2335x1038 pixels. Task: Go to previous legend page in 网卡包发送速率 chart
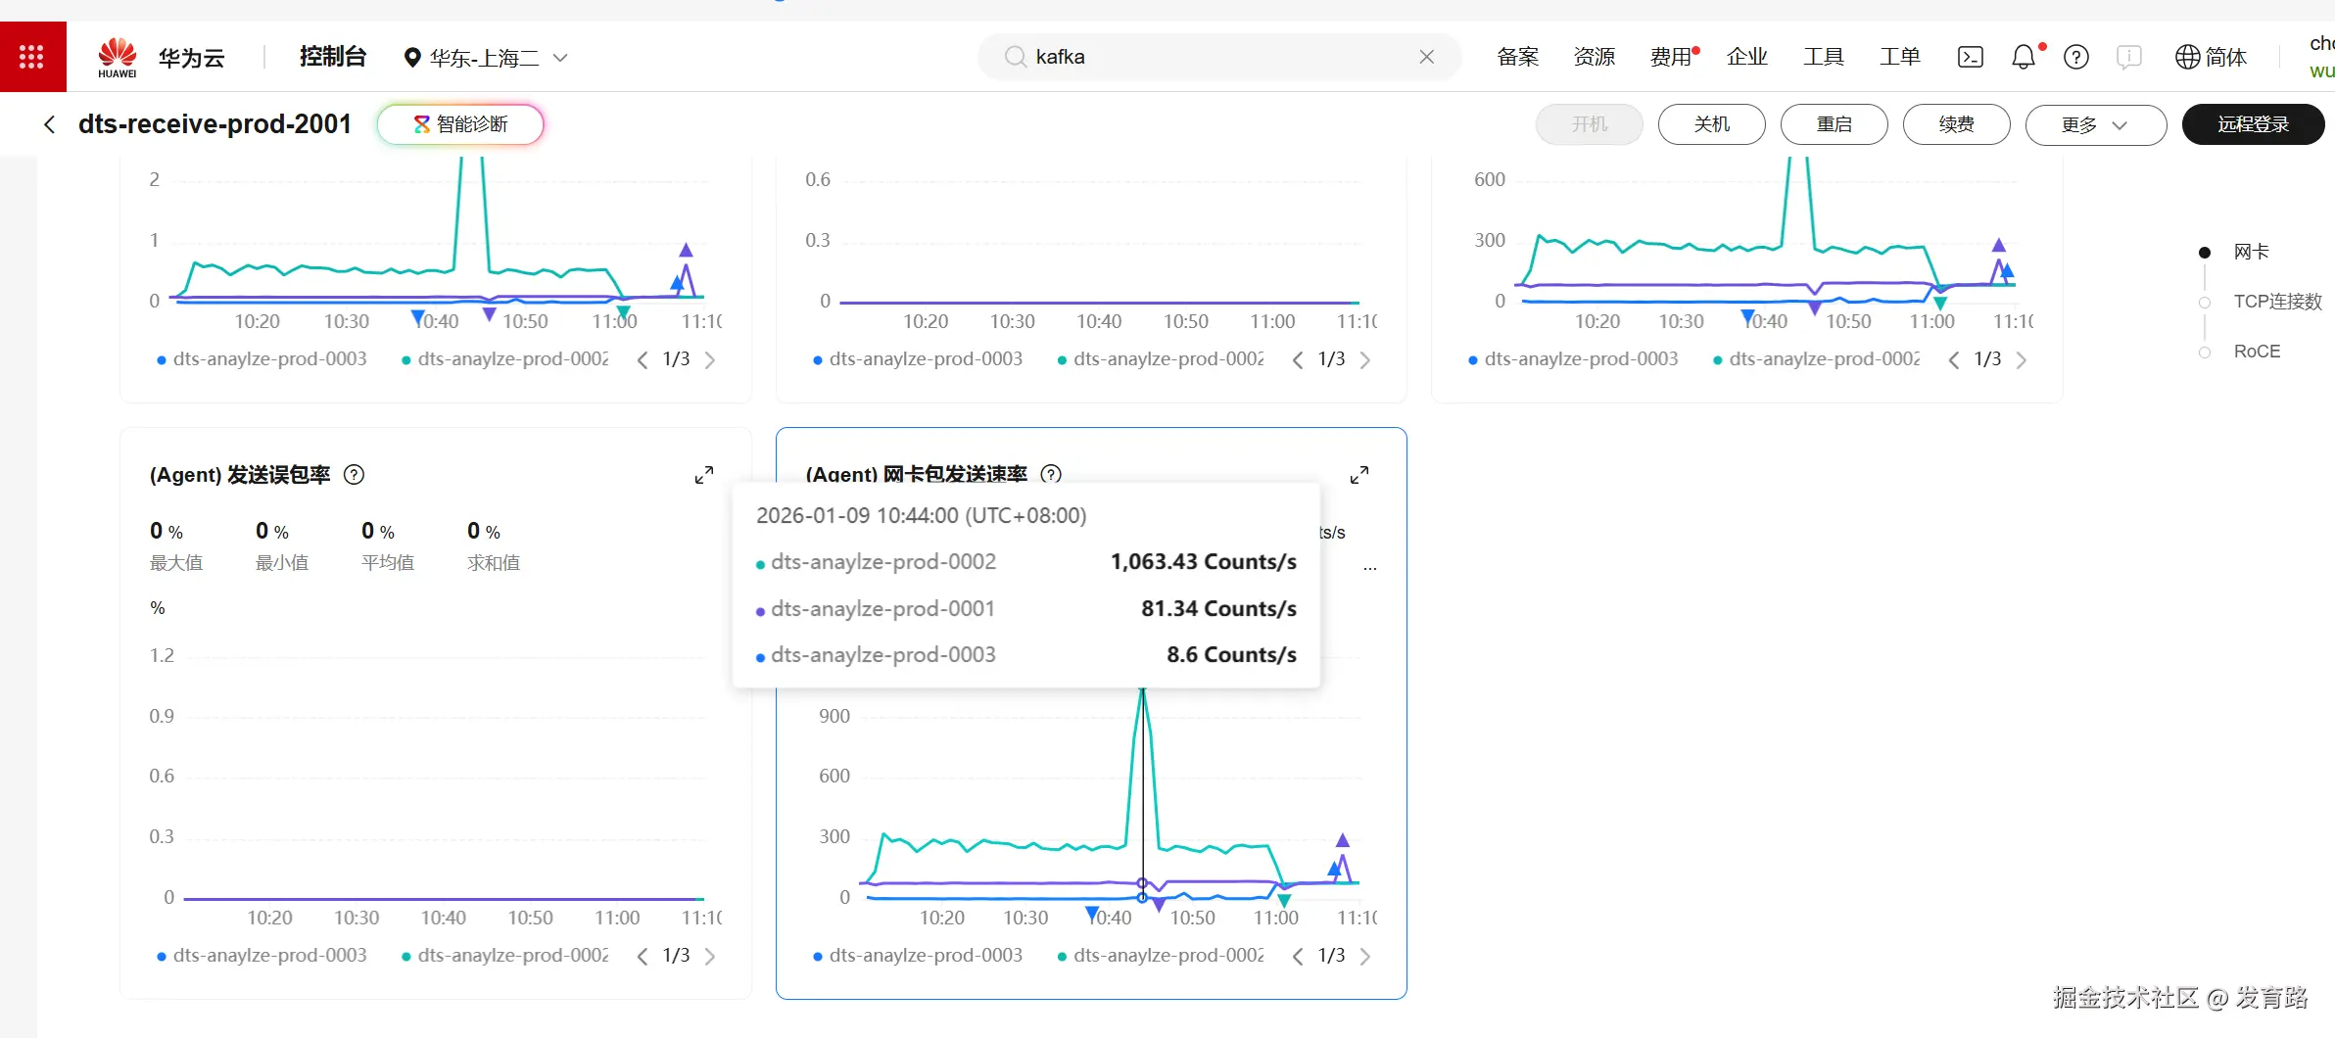(1298, 956)
